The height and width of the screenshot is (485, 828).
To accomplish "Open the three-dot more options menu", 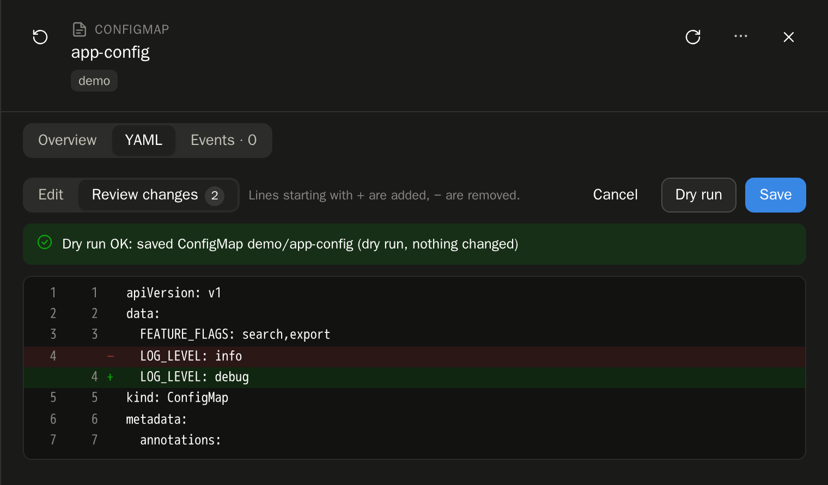I will 741,37.
